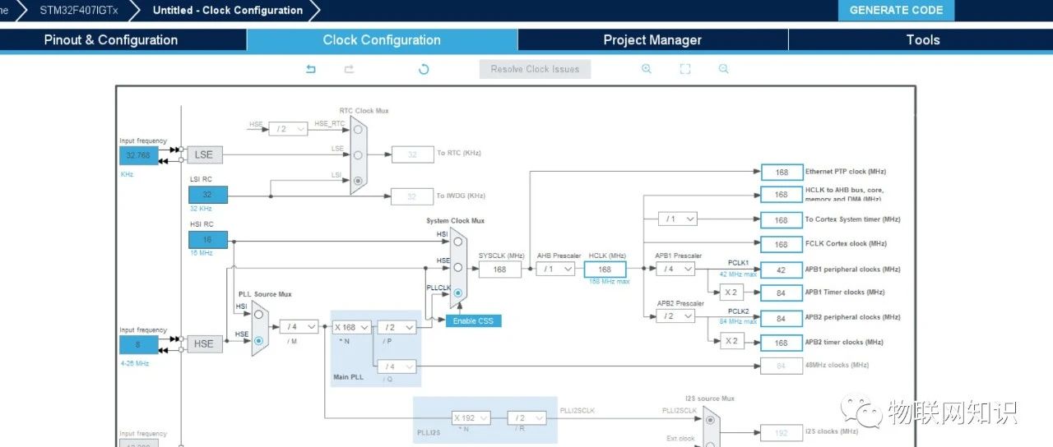Select PLLCLK in System Clock Mux
Screen dimensions: 1053x447
click(458, 293)
